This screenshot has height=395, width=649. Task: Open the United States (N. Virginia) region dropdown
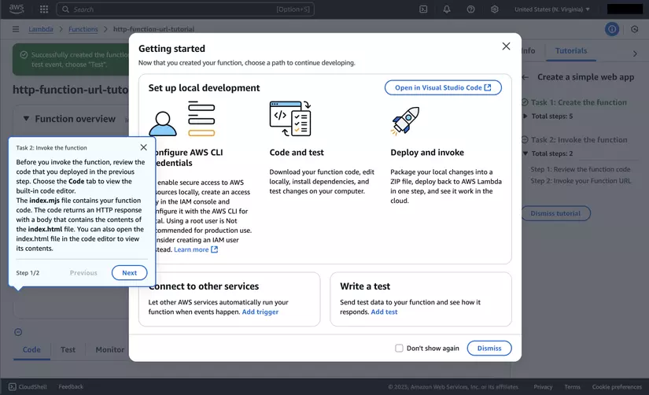click(x=552, y=9)
